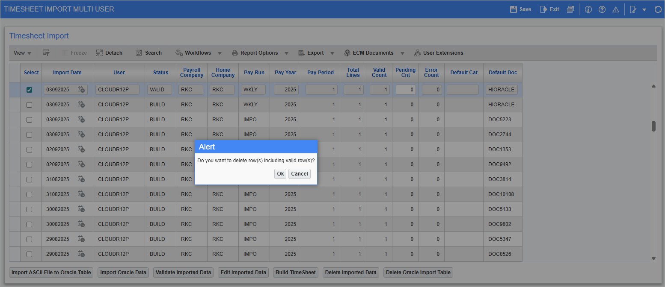Click the help question mark icon
This screenshot has width=665, height=287.
pyautogui.click(x=602, y=9)
